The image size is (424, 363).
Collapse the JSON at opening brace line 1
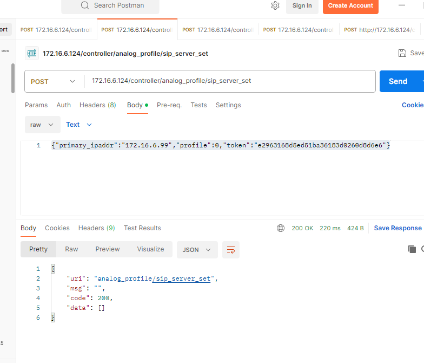pos(53,269)
